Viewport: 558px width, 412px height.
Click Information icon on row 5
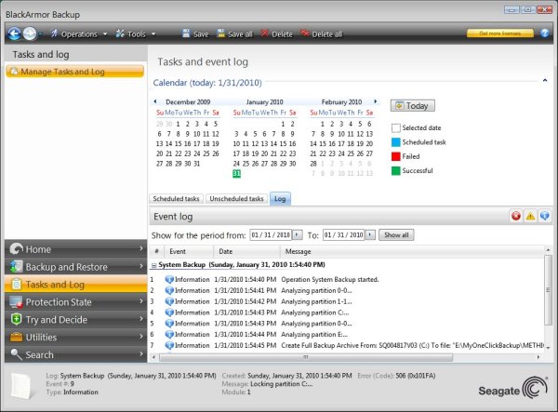point(169,324)
